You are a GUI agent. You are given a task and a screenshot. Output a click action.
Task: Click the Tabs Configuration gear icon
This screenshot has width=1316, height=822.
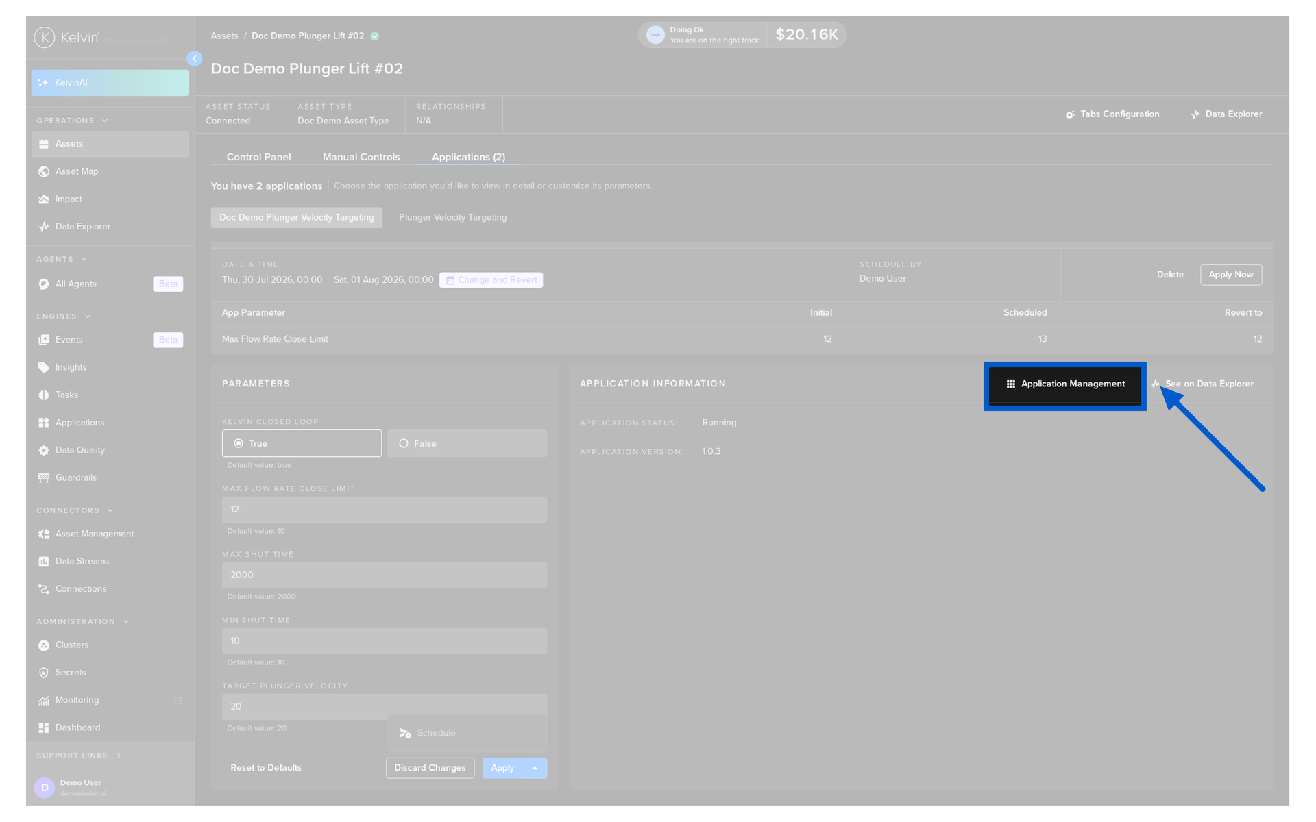(x=1070, y=114)
